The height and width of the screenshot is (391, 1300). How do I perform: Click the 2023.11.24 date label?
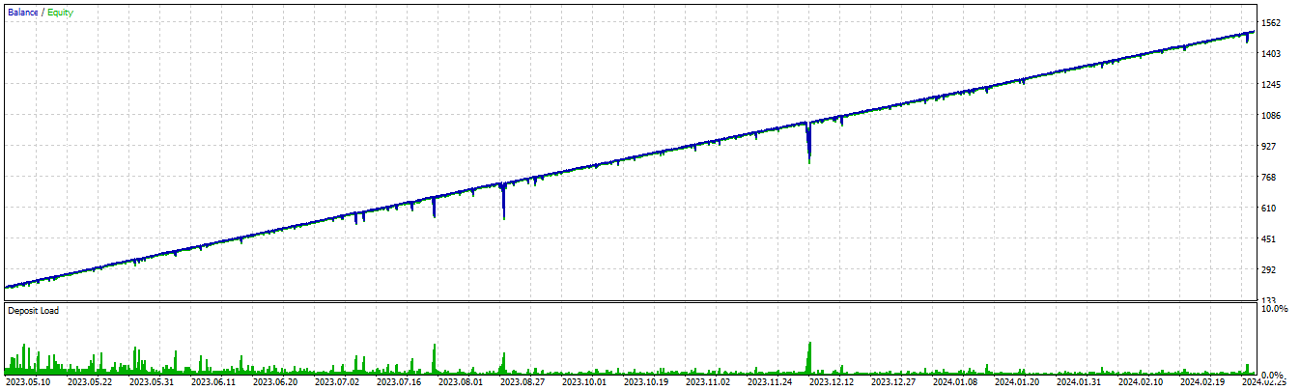[x=770, y=383]
